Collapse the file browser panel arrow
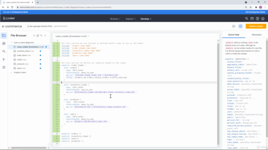Viewport: 268px width, 150px height. [49, 144]
